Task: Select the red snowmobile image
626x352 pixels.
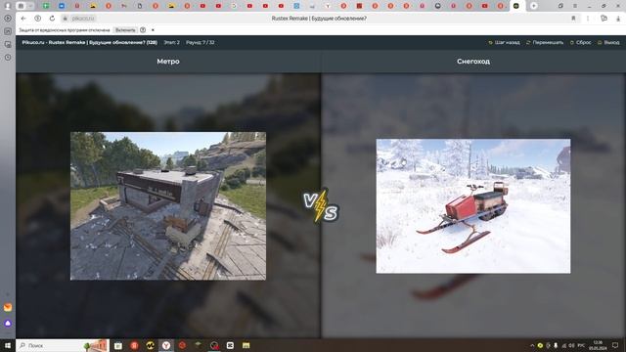Action: (x=473, y=206)
